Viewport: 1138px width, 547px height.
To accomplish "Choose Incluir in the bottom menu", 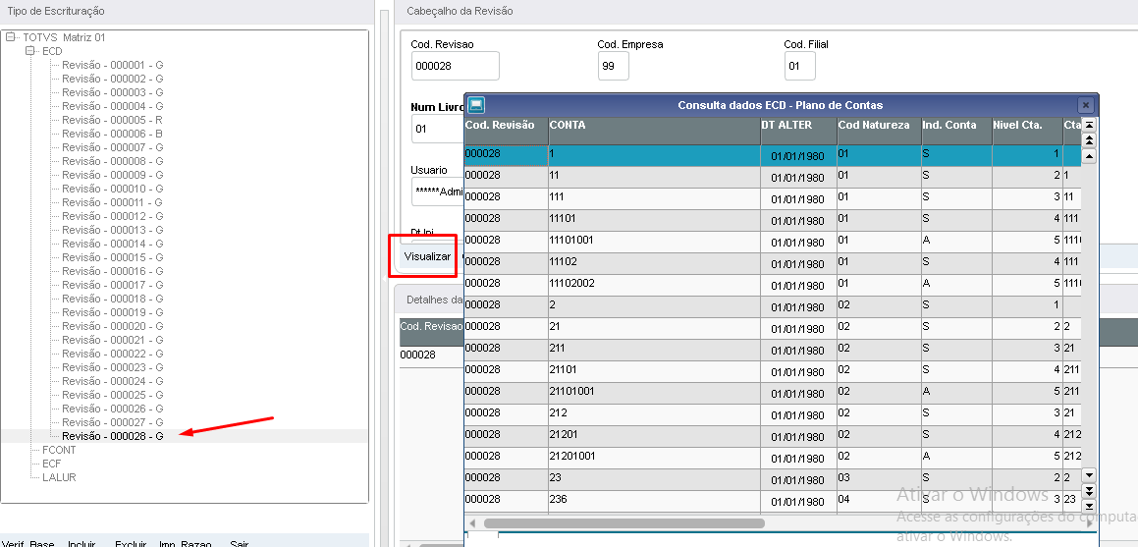I will pos(82,543).
